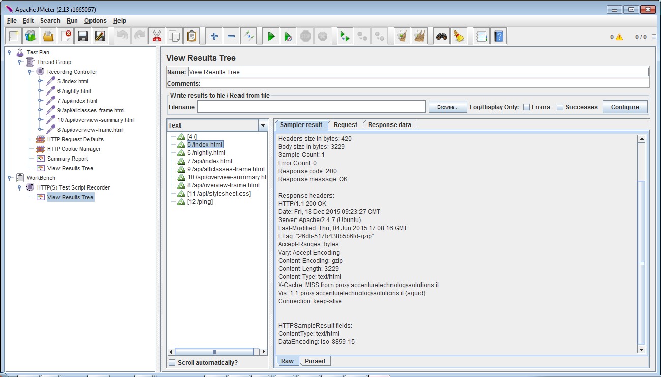Open Search via binoculars icon

click(x=442, y=36)
